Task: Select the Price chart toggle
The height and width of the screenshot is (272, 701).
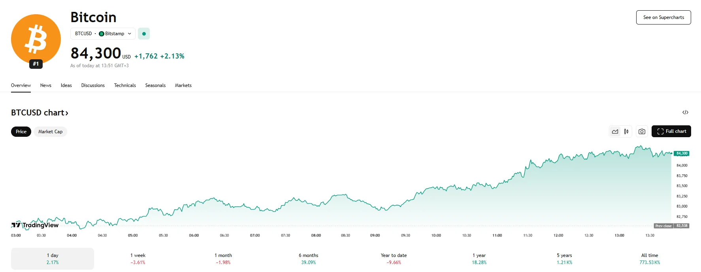Action: pyautogui.click(x=21, y=132)
